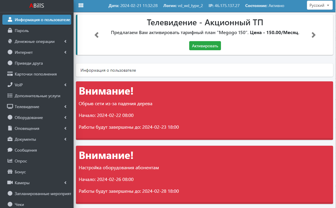The width and height of the screenshot is (336, 208).
Task: Open the Приведи друга menu item
Action: (x=29, y=63)
